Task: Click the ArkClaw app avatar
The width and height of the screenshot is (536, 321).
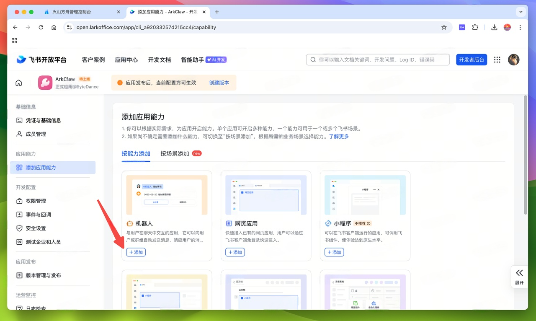Action: coord(44,83)
